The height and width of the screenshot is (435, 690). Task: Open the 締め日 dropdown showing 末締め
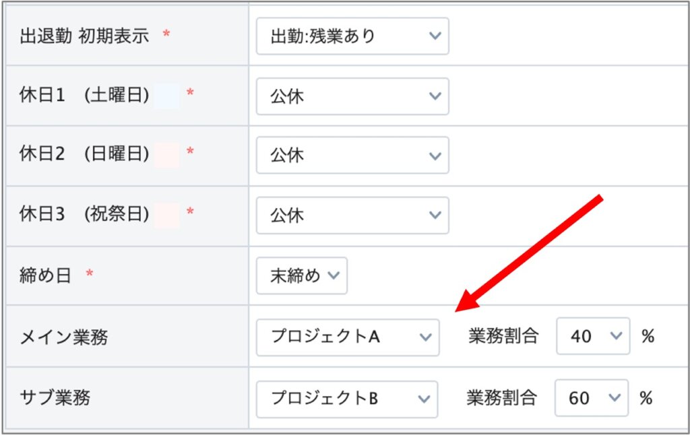click(x=301, y=275)
